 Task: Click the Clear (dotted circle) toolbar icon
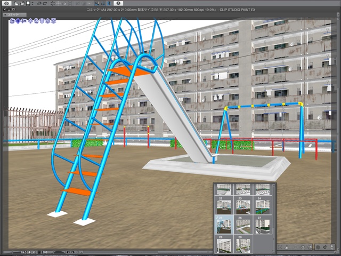(53, 4)
